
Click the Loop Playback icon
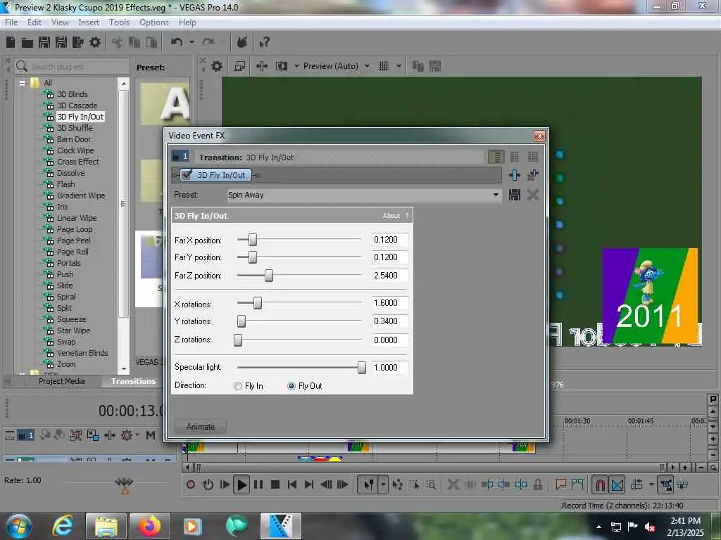point(208,484)
